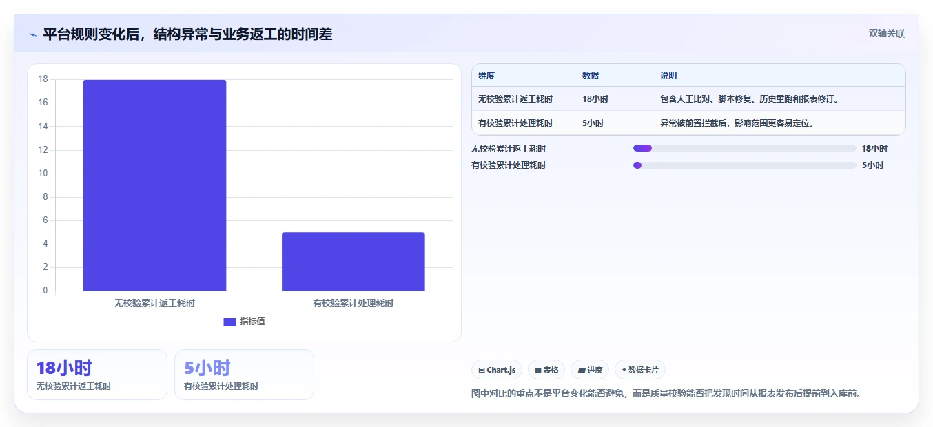Click the 双轴关联 label in header
This screenshot has height=427, width=933.
(x=887, y=33)
